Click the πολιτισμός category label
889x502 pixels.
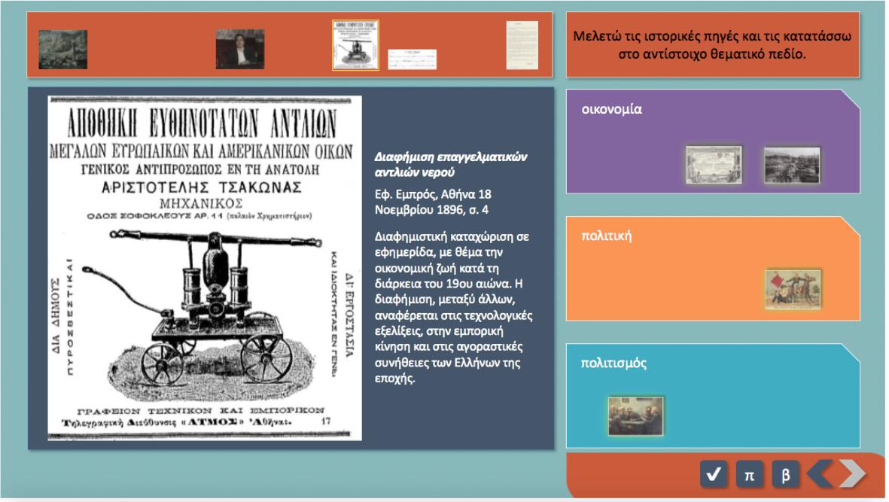613,363
